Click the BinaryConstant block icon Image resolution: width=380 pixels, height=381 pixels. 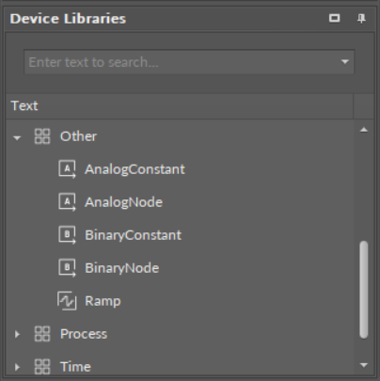click(67, 235)
